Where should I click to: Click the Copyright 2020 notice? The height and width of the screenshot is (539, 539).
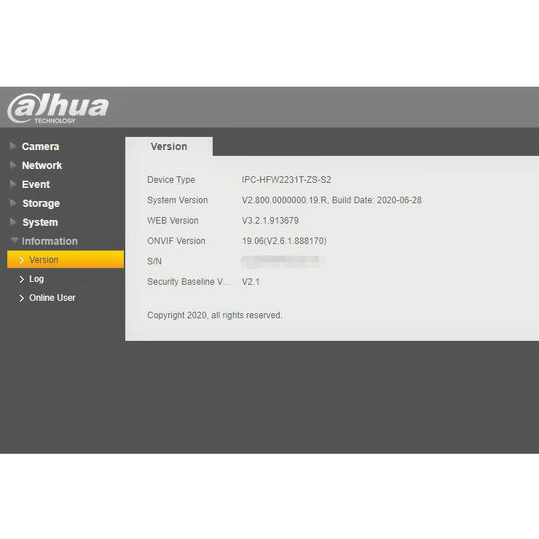pos(214,315)
